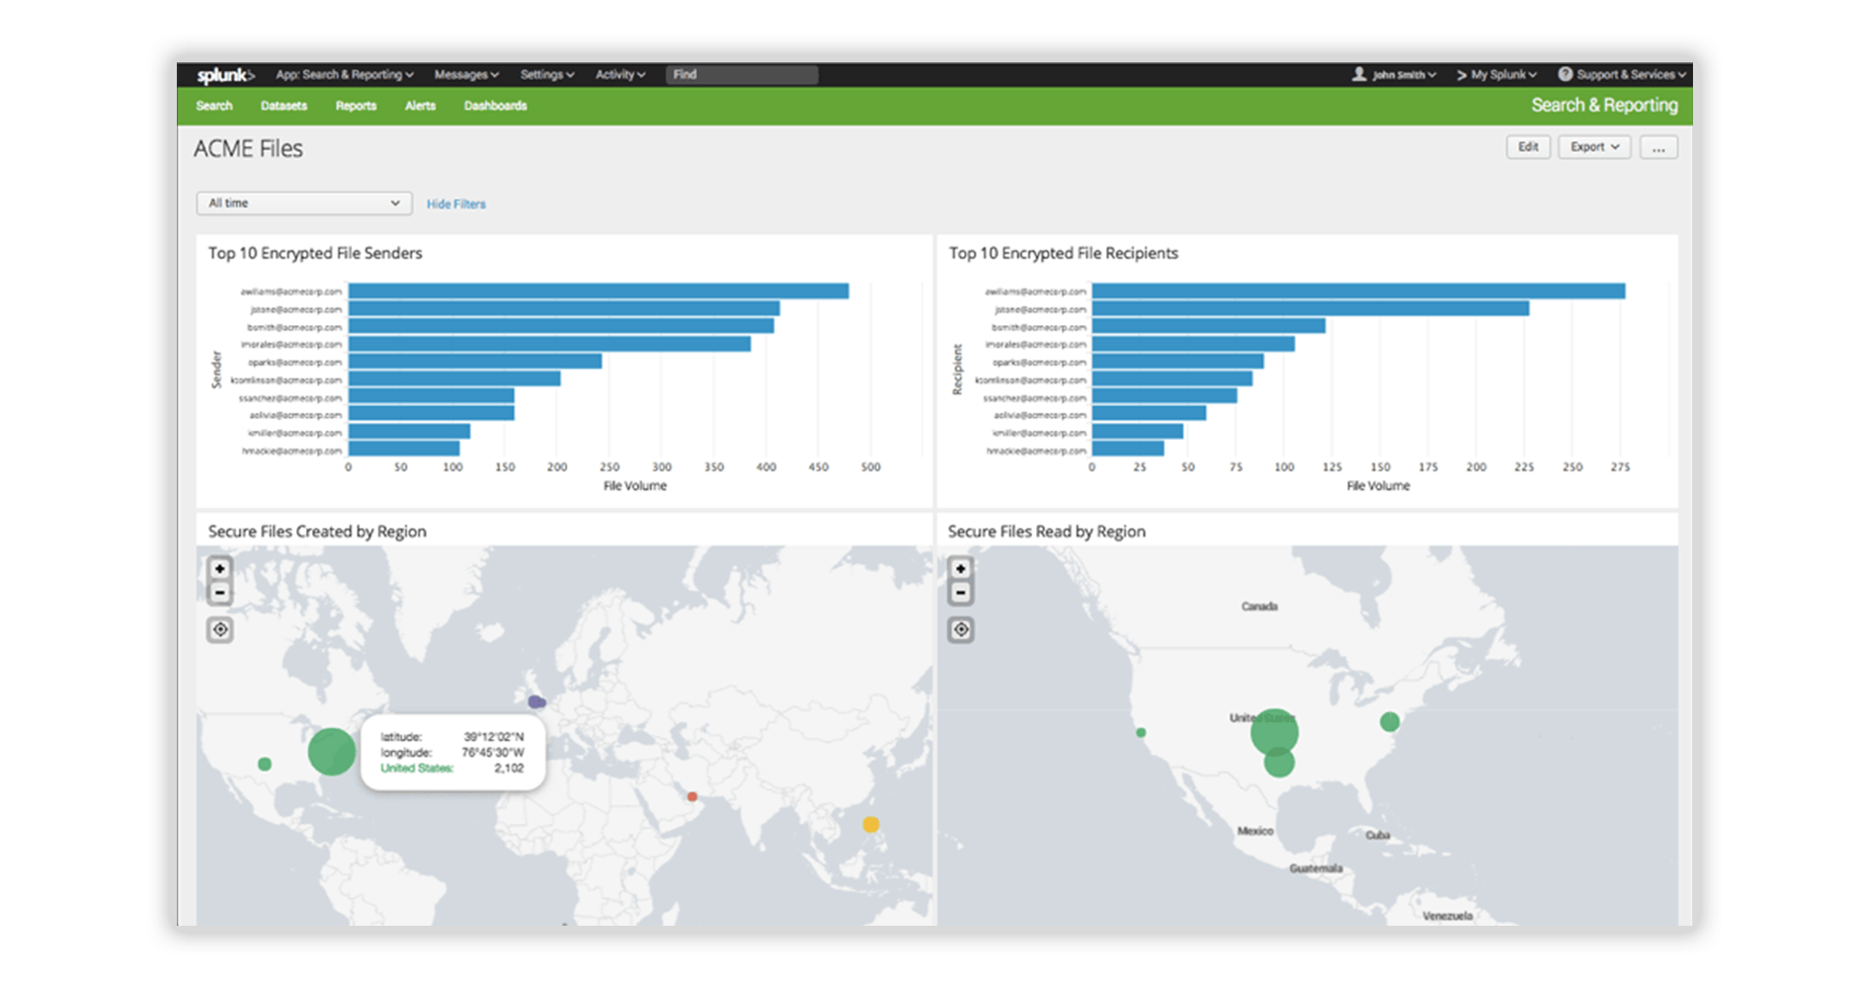
Task: Click the Edit dashboard button
Action: tap(1528, 147)
